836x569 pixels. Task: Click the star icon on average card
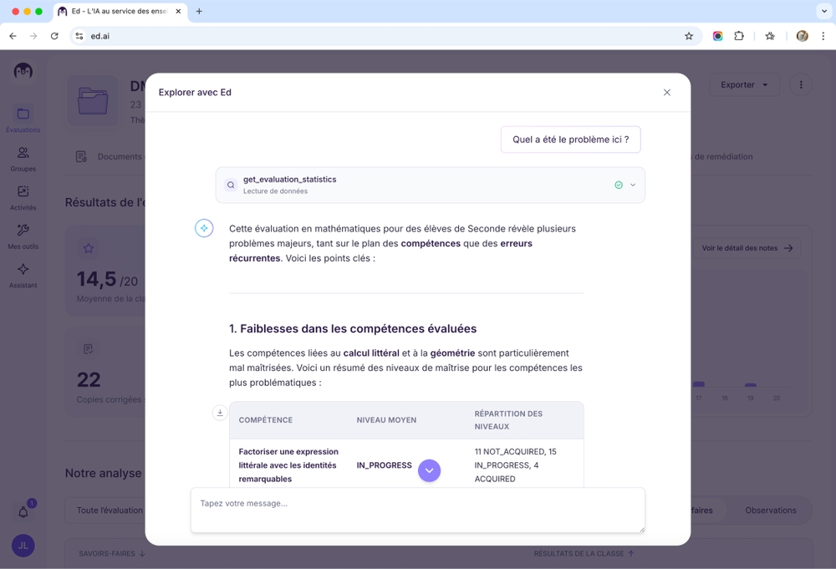click(89, 248)
